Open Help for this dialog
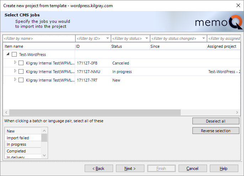This screenshot has height=176, width=244. [x=224, y=169]
